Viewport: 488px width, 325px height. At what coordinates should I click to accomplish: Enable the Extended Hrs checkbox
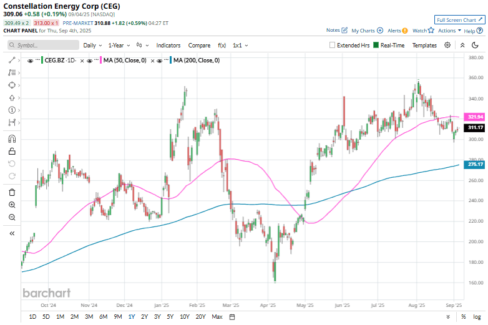[x=333, y=46]
